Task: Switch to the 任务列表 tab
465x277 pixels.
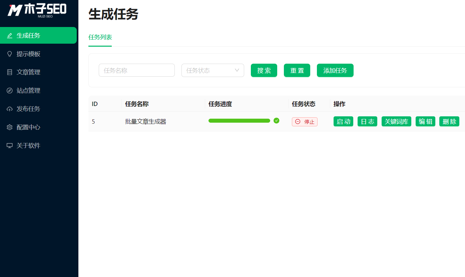Action: (x=100, y=38)
